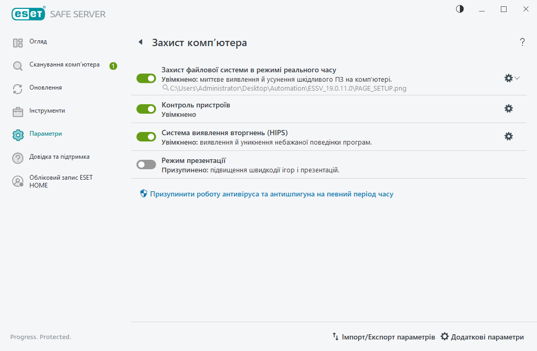Image resolution: width=537 pixels, height=351 pixels.
Task: Click the contrast theme switch icon
Action: (x=460, y=9)
